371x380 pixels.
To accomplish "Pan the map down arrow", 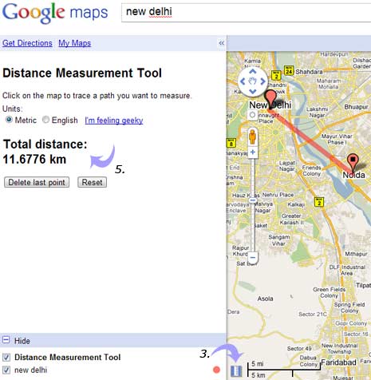I will (253, 92).
